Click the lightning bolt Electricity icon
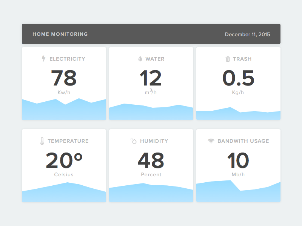Screen dimensions: 302x226 43,59
